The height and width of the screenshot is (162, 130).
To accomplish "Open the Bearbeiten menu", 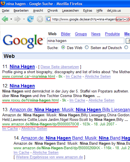I will 21,10.
